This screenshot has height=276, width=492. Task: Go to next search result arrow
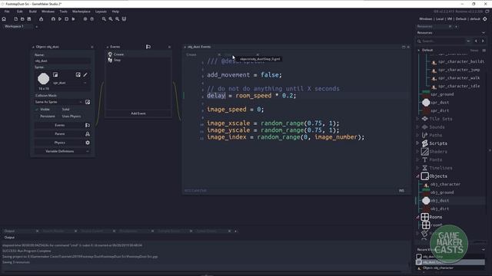(483, 41)
